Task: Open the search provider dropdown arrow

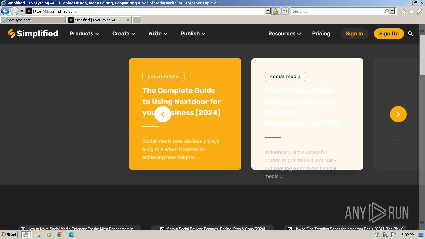Action: pos(392,11)
